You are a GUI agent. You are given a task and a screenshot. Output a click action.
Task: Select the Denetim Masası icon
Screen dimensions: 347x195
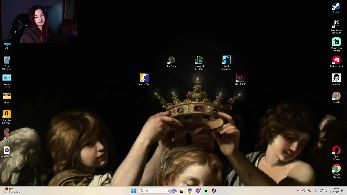[7, 81]
